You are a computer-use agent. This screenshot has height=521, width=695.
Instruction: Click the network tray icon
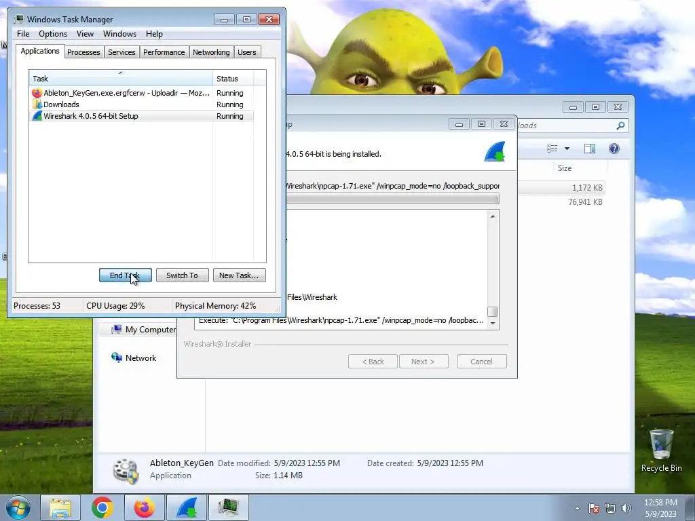pos(610,508)
